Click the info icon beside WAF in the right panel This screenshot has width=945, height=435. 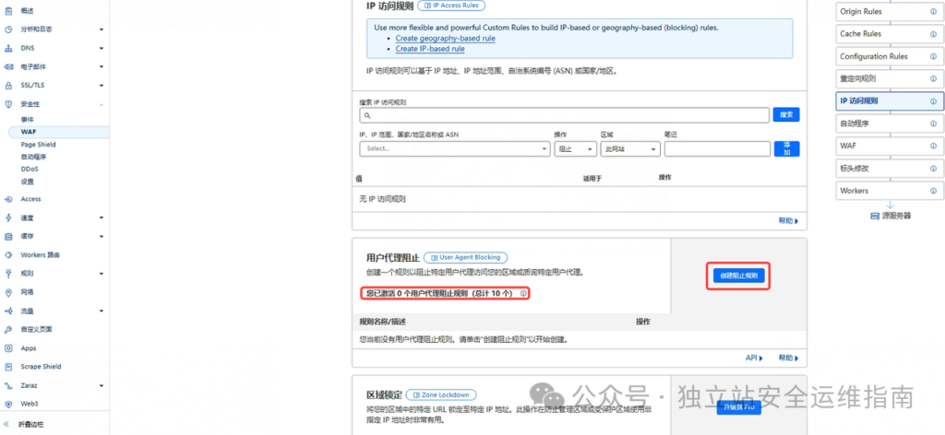coord(934,147)
